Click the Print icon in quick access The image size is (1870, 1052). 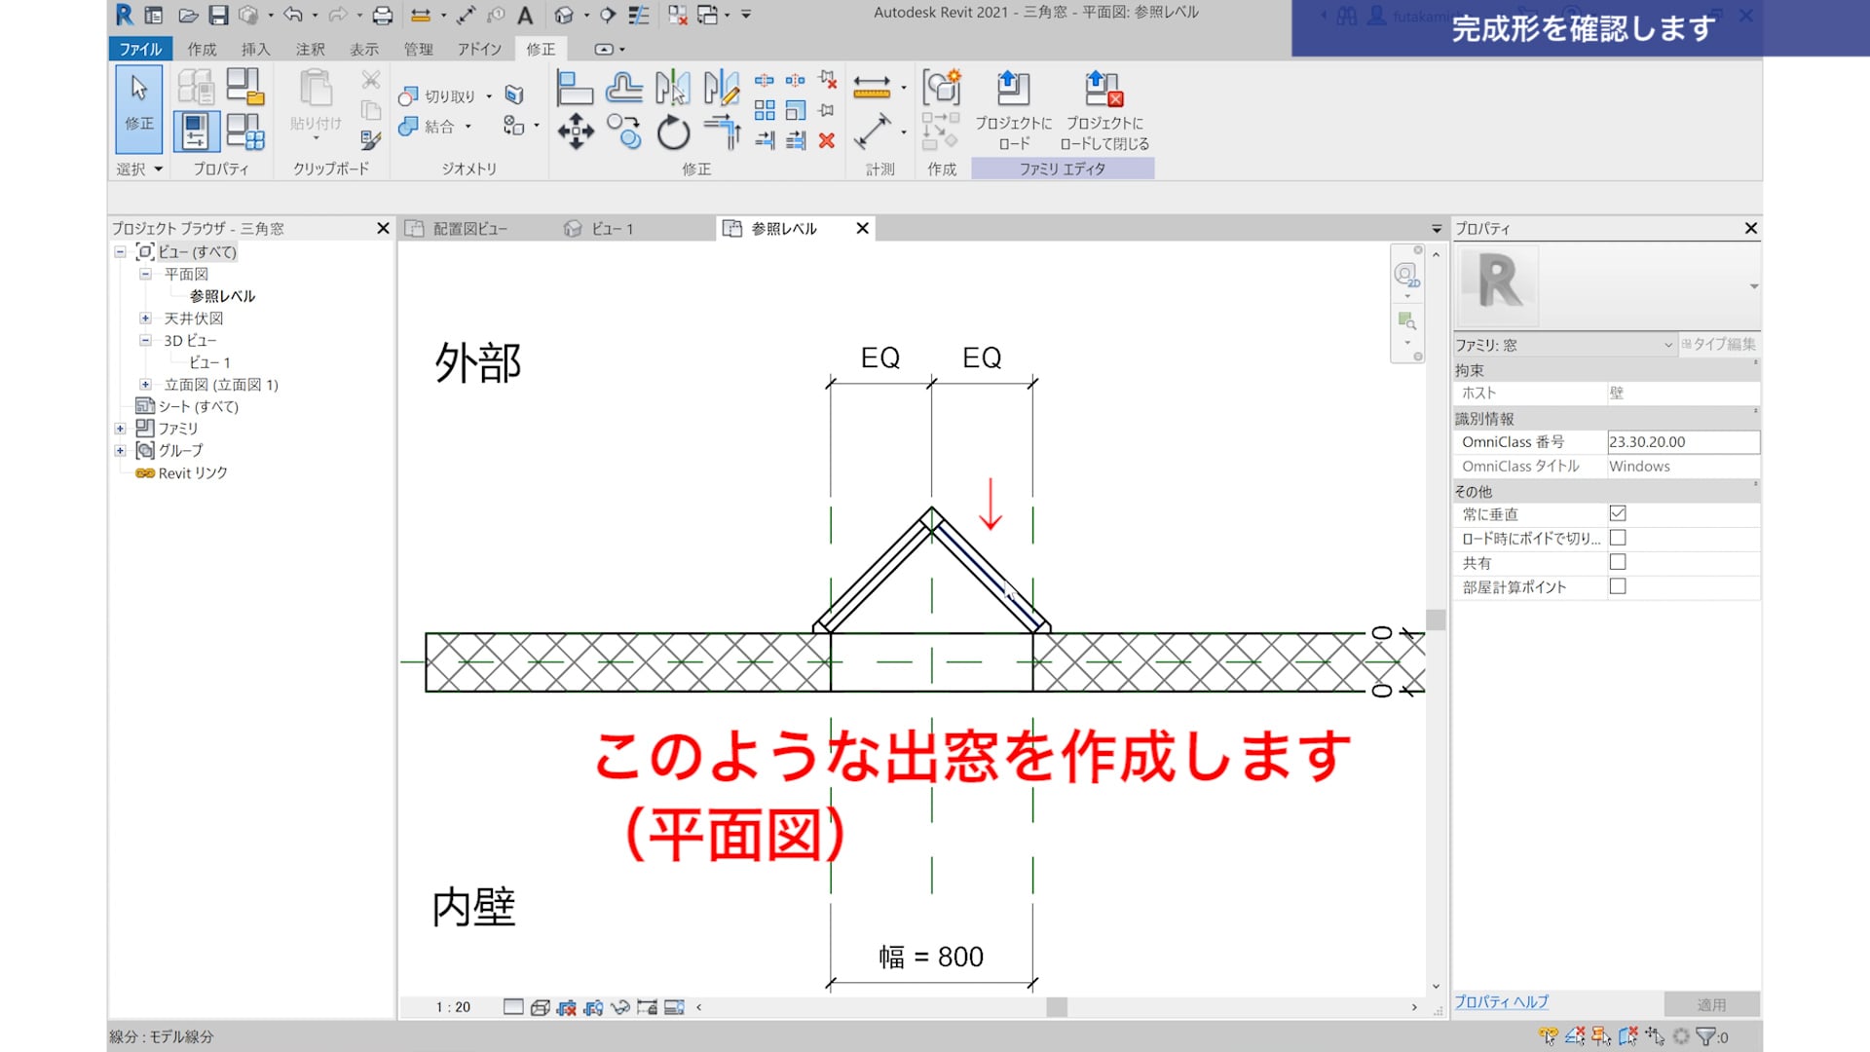coord(383,16)
